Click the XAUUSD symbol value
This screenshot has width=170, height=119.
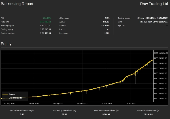click(x=105, y=25)
